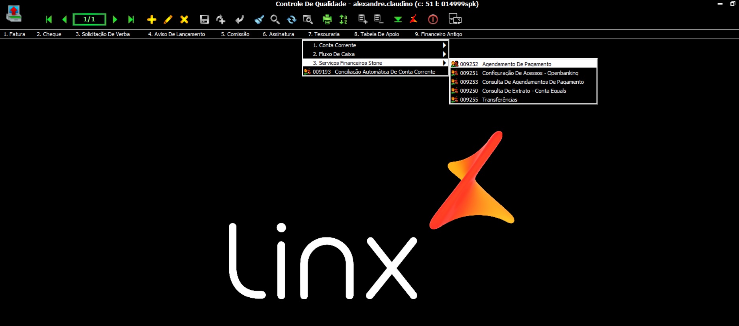
Task: Click the blue refresh arrows icon
Action: point(292,19)
